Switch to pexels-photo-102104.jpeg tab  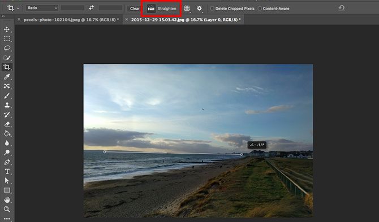pos(71,20)
